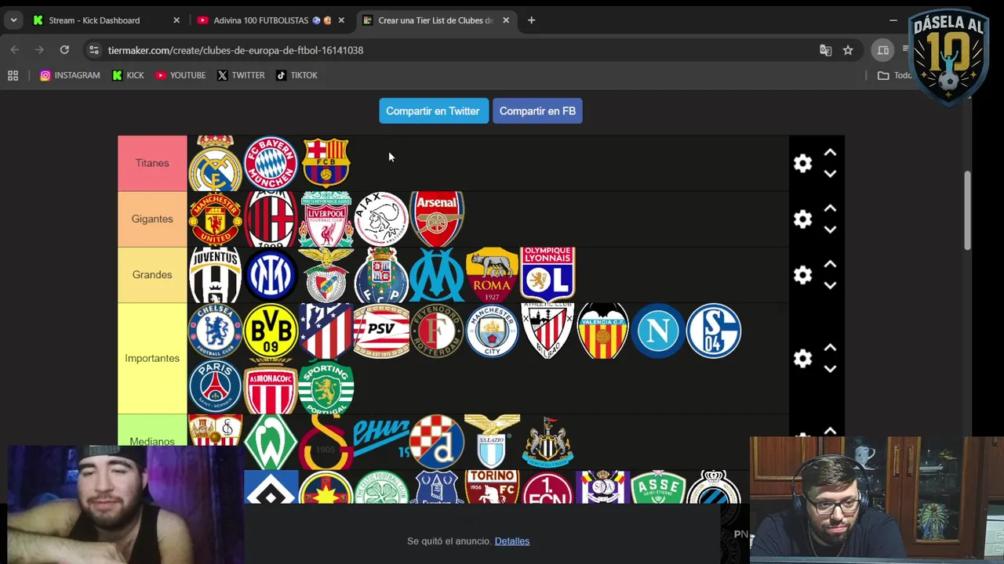Image resolution: width=1004 pixels, height=564 pixels.
Task: Select the Liverpool crest
Action: pyautogui.click(x=326, y=219)
